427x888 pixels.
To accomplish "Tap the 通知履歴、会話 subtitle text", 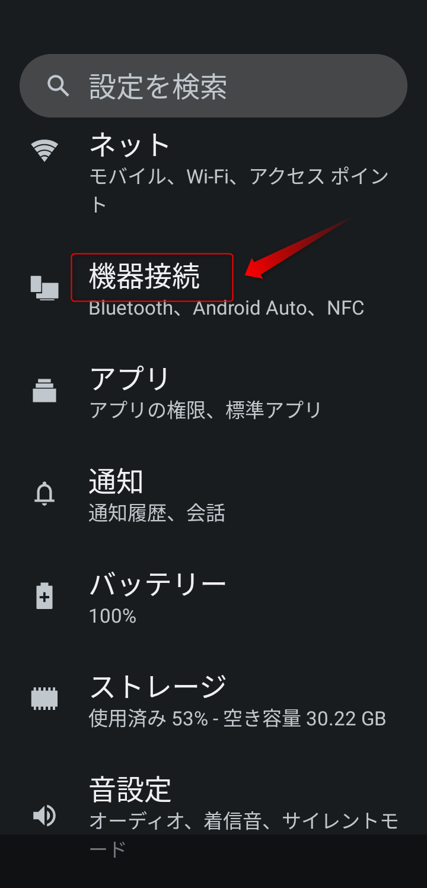I will click(x=157, y=512).
